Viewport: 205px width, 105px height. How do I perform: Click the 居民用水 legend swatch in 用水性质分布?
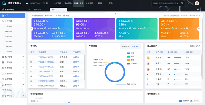coord(180,101)
